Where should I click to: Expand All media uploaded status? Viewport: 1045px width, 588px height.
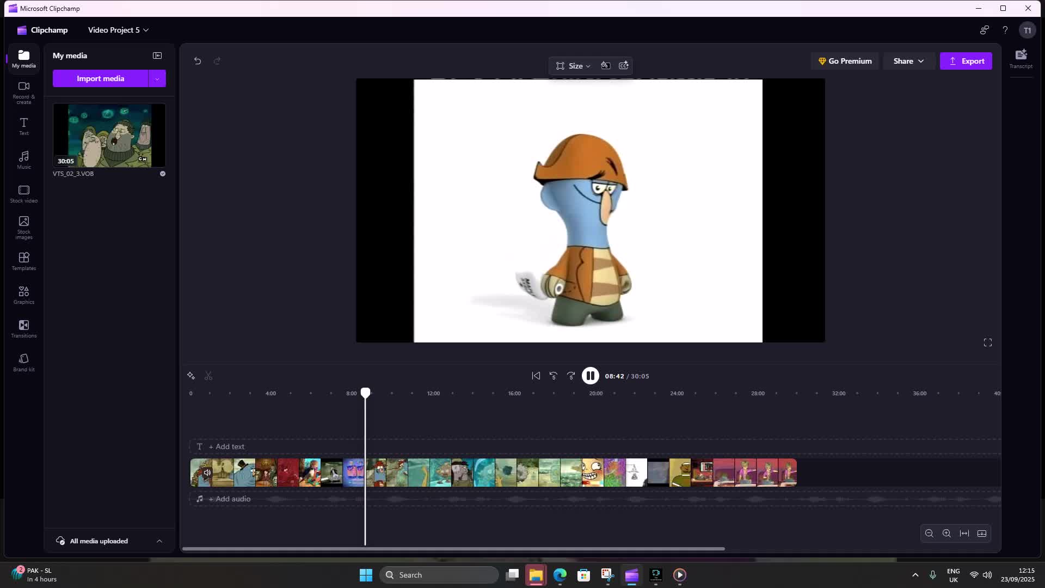click(x=159, y=541)
